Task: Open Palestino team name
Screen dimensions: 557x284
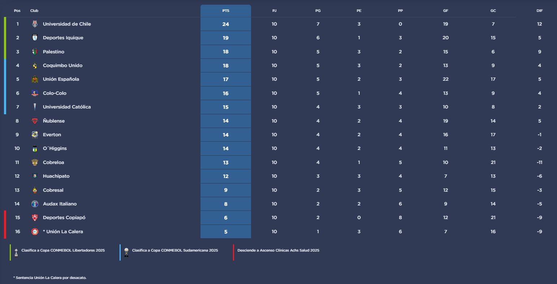Action: click(x=53, y=52)
